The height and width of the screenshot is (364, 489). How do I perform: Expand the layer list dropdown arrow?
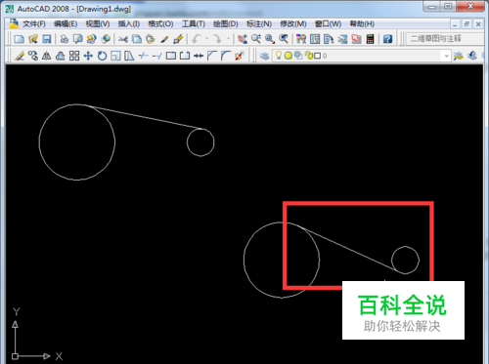(446, 56)
